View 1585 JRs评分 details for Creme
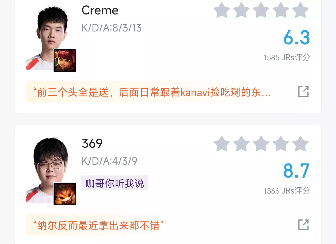The image size is (336, 244). [287, 57]
